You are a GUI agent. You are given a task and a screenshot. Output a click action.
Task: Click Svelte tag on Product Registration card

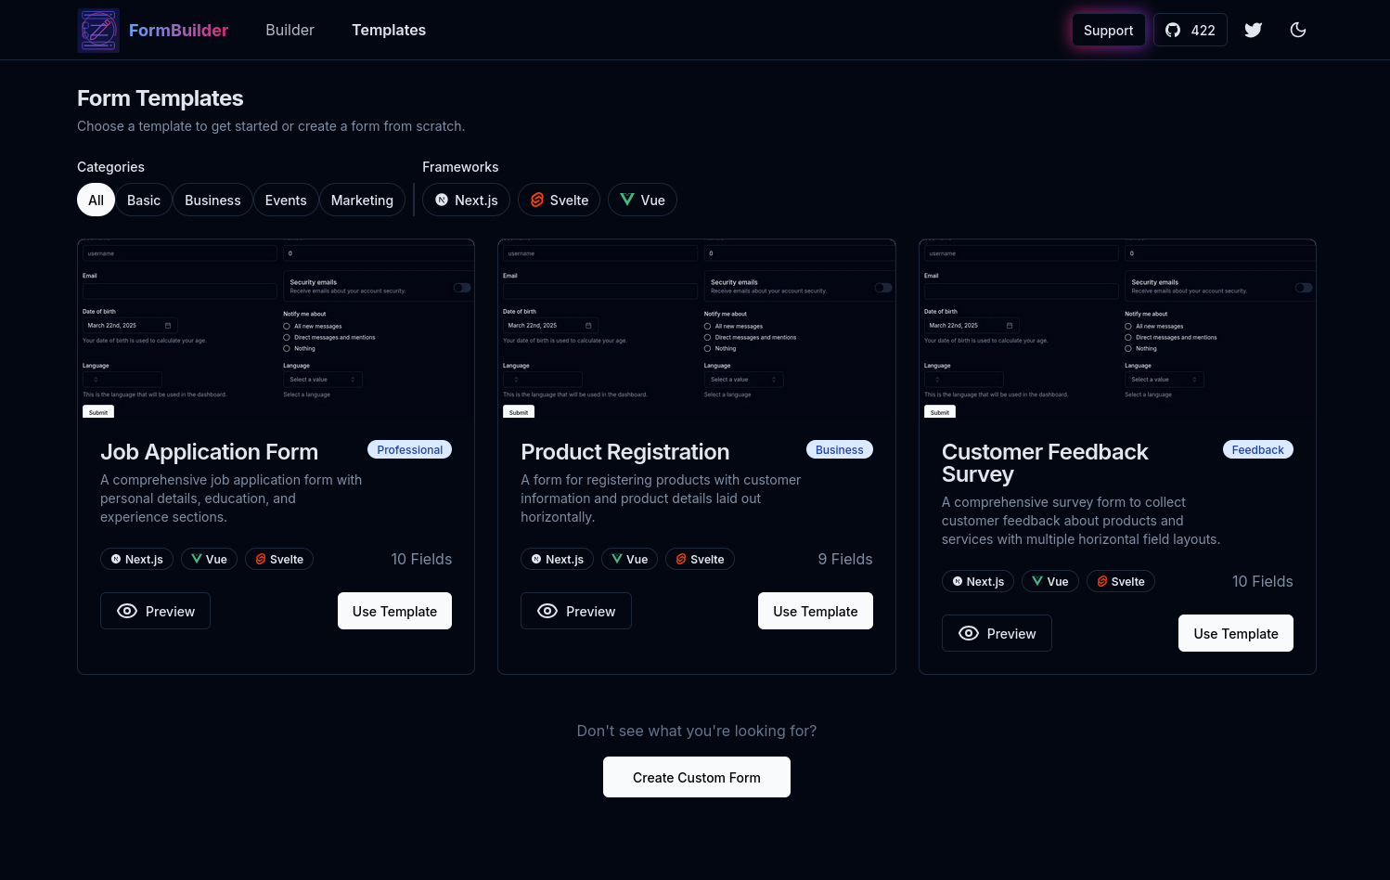(700, 559)
